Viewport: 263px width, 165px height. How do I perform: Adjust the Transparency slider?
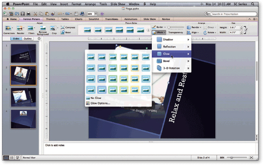(x=176, y=27)
